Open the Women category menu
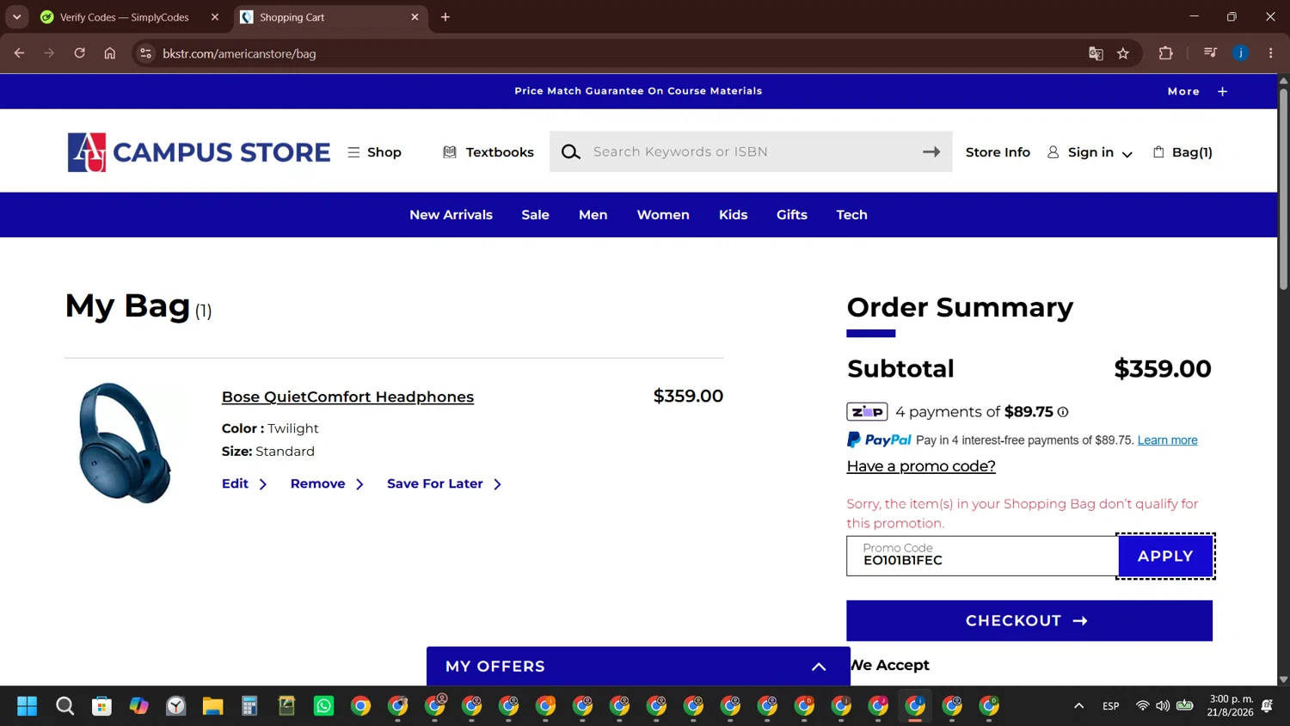1290x726 pixels. [663, 215]
